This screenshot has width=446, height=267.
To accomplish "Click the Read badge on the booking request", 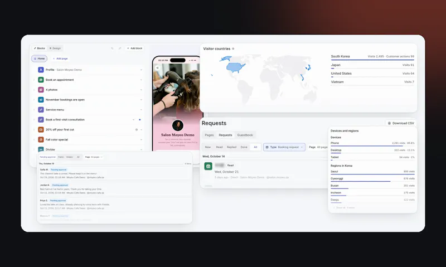I will 230,165.
